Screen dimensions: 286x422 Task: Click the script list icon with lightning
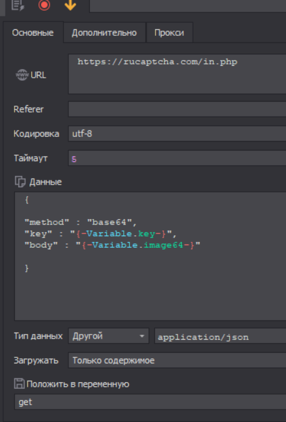(18, 5)
